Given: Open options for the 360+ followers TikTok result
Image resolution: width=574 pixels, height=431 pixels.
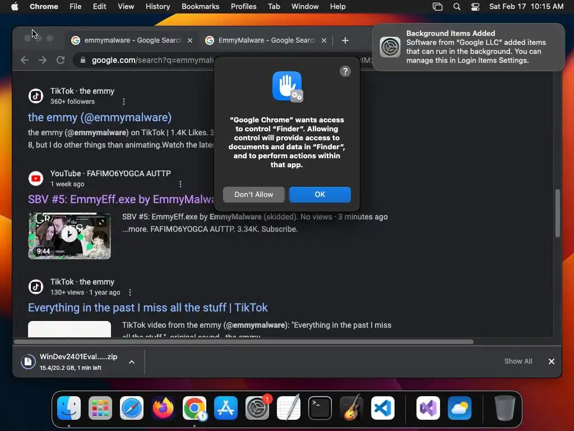Looking at the screenshot, I should tap(124, 102).
